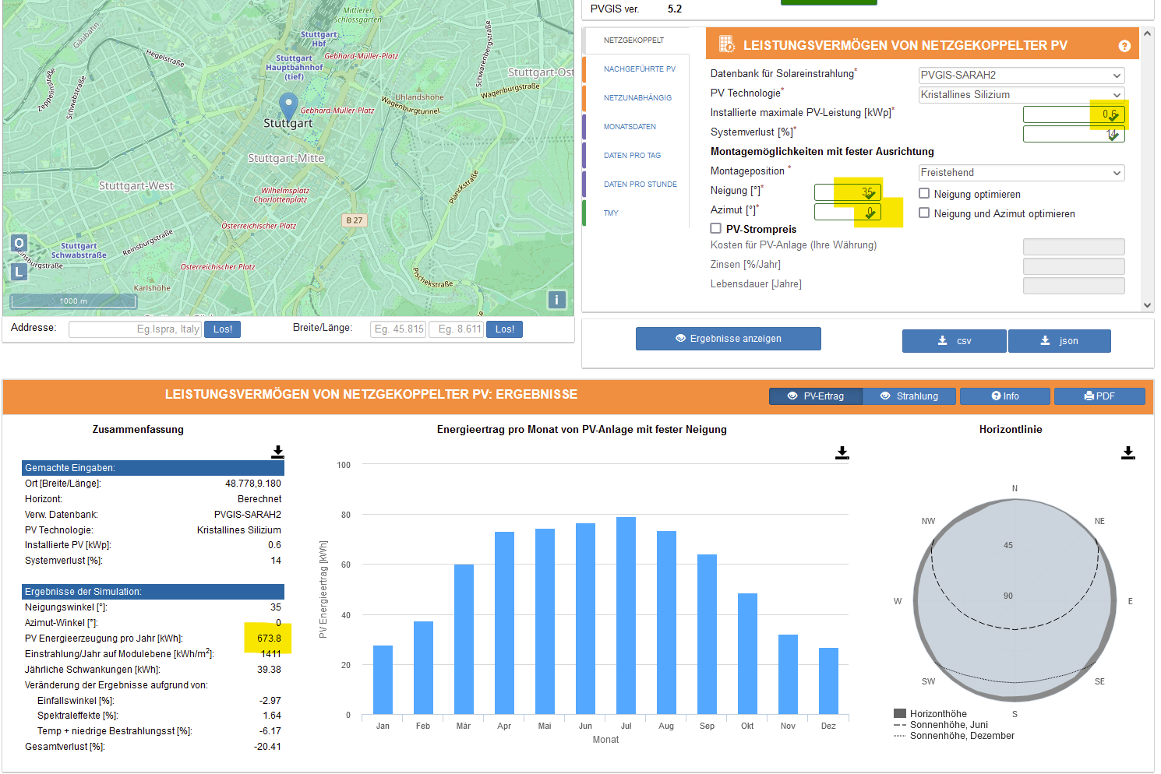
Task: Click the longitude input field
Action: [457, 329]
